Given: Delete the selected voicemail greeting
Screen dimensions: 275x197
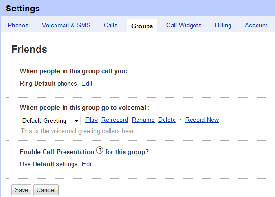Looking at the screenshot, I should [x=167, y=120].
